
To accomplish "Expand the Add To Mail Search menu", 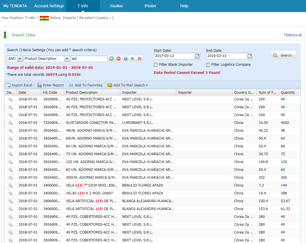I will [x=128, y=85].
